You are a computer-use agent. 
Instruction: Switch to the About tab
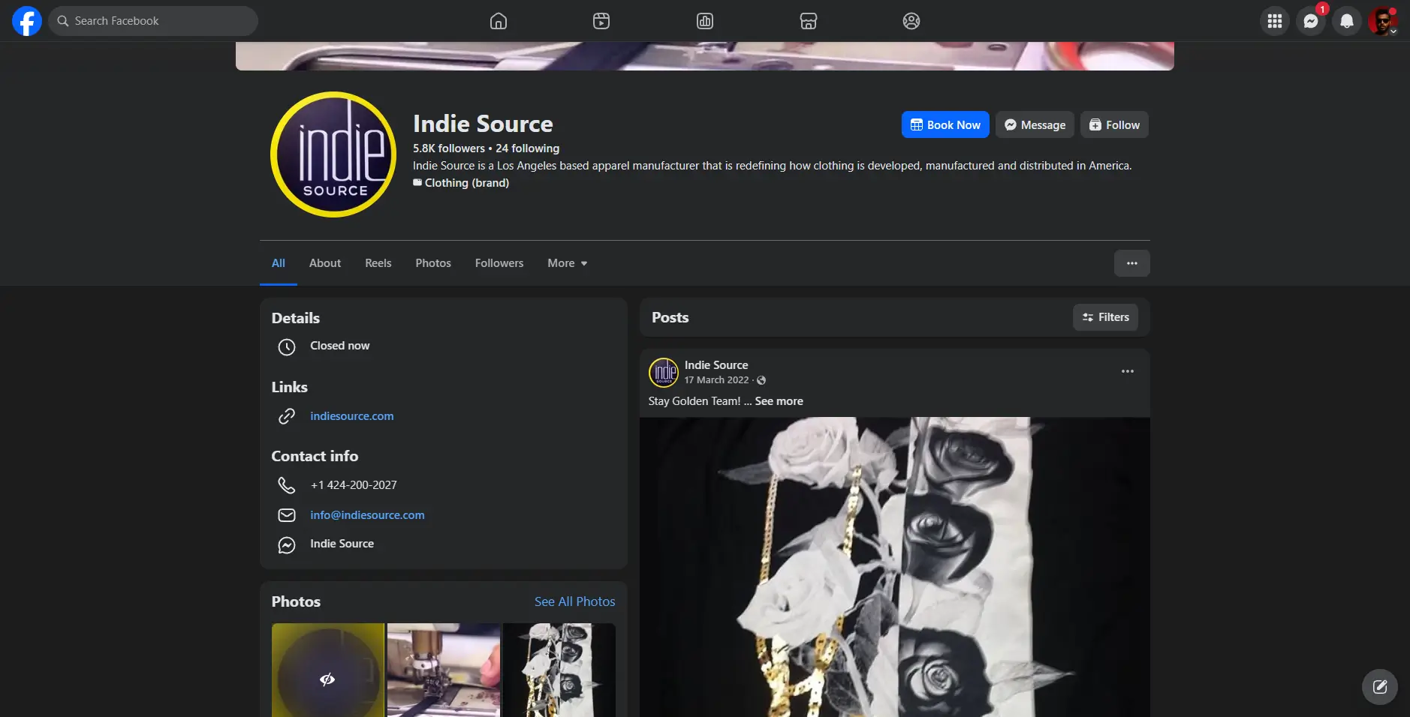coord(325,263)
